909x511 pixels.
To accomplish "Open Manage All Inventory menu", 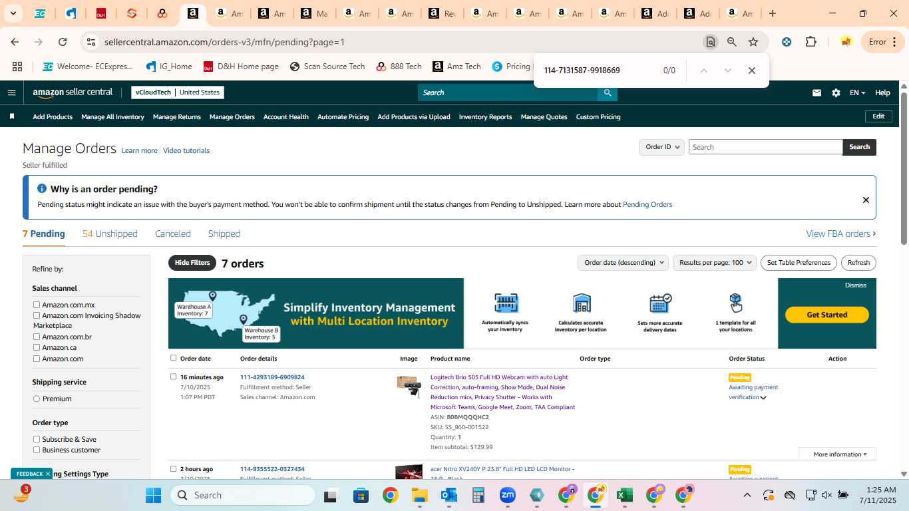I will click(112, 116).
